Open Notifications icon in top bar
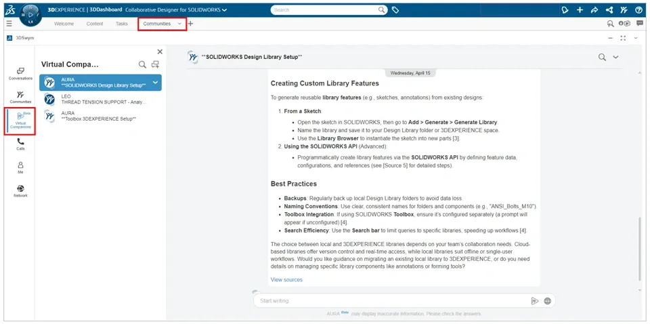Image resolution: width=650 pixels, height=324 pixels. click(565, 10)
